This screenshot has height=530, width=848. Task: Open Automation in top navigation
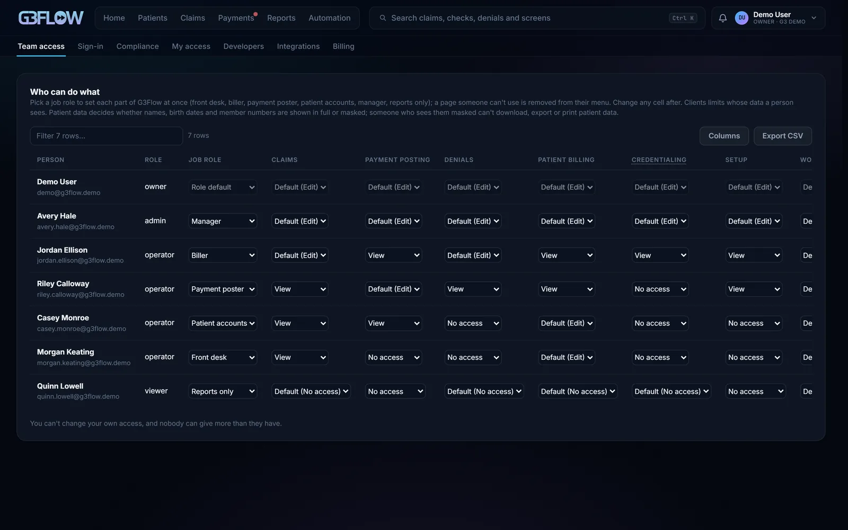[330, 18]
